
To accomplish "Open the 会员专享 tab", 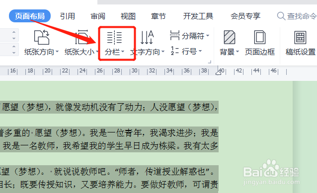I will pos(245,16).
